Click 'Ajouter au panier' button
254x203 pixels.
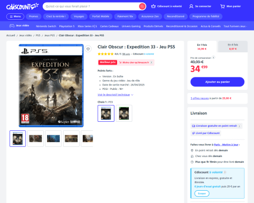pyautogui.click(x=217, y=82)
